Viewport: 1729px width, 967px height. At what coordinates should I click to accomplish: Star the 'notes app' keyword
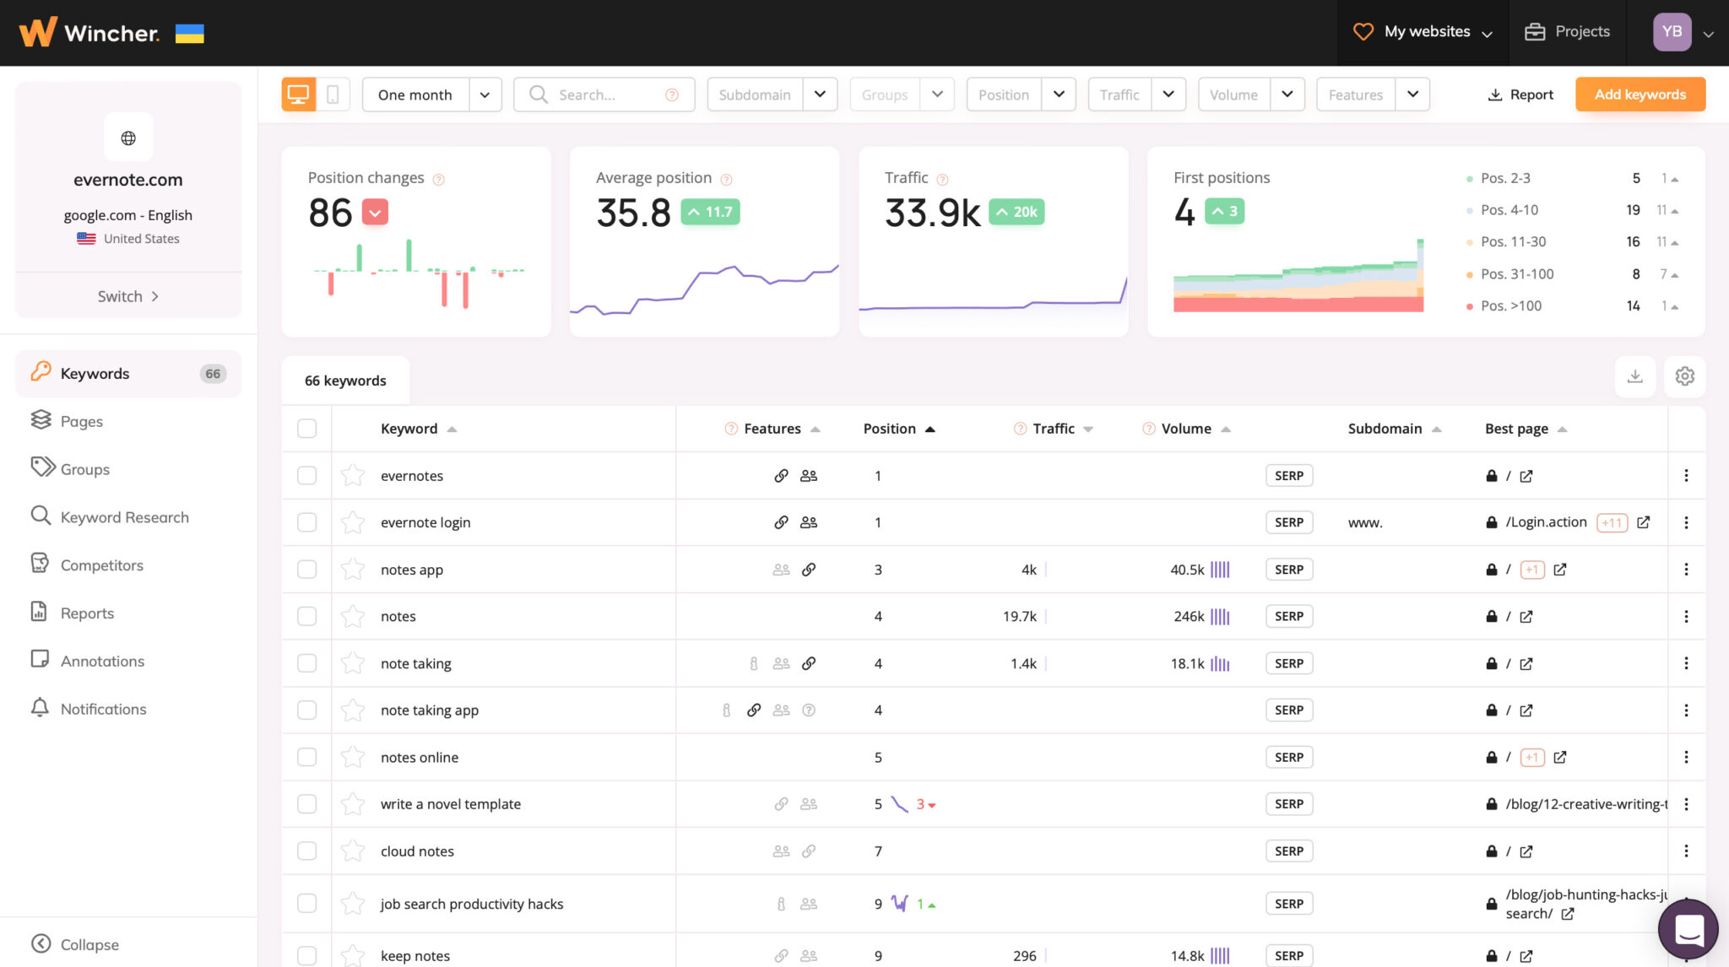coord(353,570)
